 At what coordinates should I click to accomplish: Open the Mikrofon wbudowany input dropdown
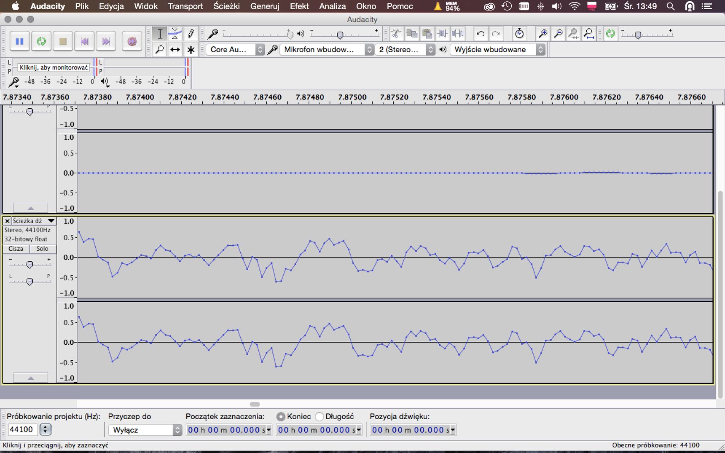point(327,50)
